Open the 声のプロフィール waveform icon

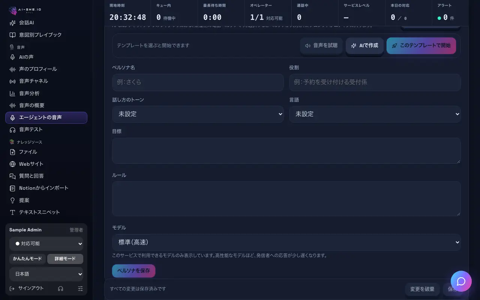pyautogui.click(x=12, y=69)
